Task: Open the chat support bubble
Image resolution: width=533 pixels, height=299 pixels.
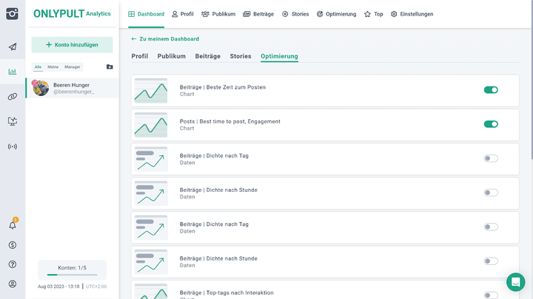Action: point(516,282)
